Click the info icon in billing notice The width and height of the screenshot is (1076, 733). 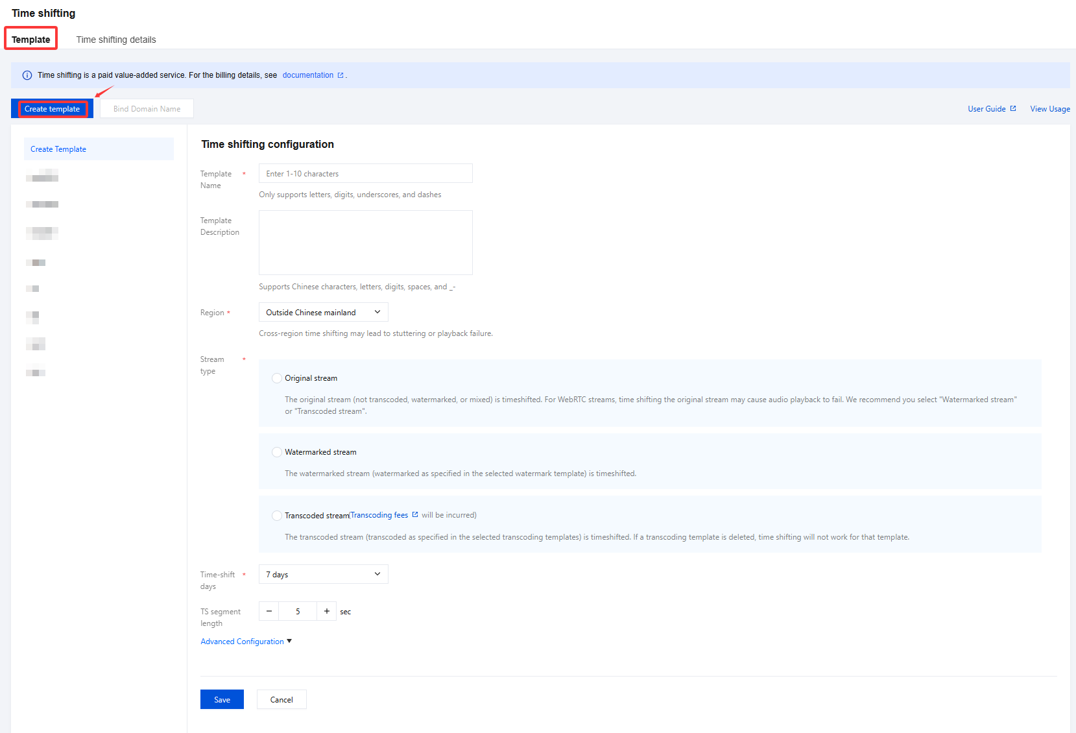[27, 75]
